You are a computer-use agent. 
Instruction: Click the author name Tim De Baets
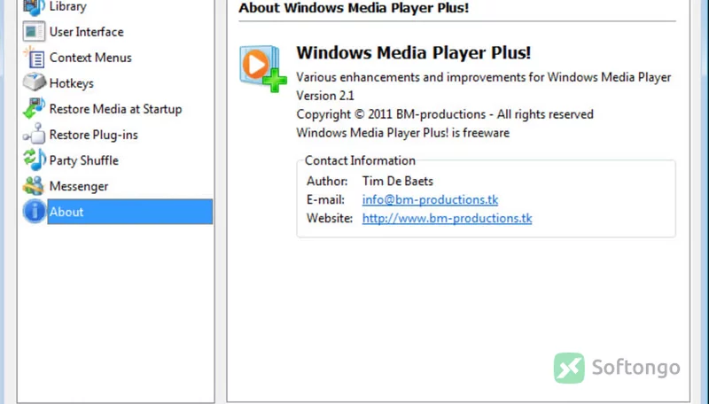tap(397, 182)
